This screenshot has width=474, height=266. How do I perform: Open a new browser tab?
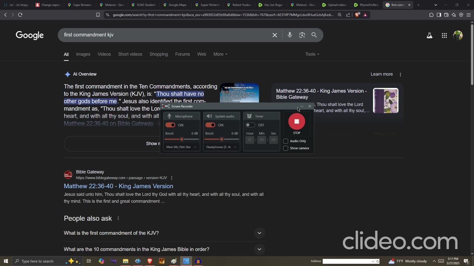(418, 5)
